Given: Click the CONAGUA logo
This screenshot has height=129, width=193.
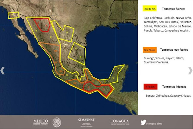Looking at the screenshot, I should click(x=119, y=122).
